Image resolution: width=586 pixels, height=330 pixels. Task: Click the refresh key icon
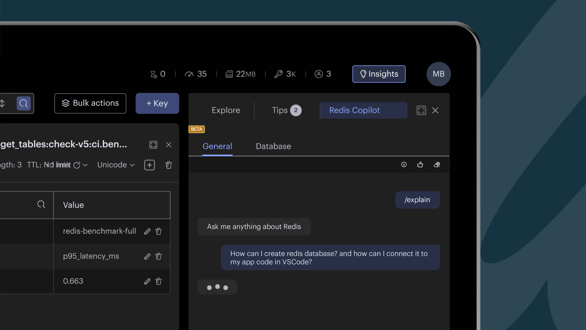[77, 165]
